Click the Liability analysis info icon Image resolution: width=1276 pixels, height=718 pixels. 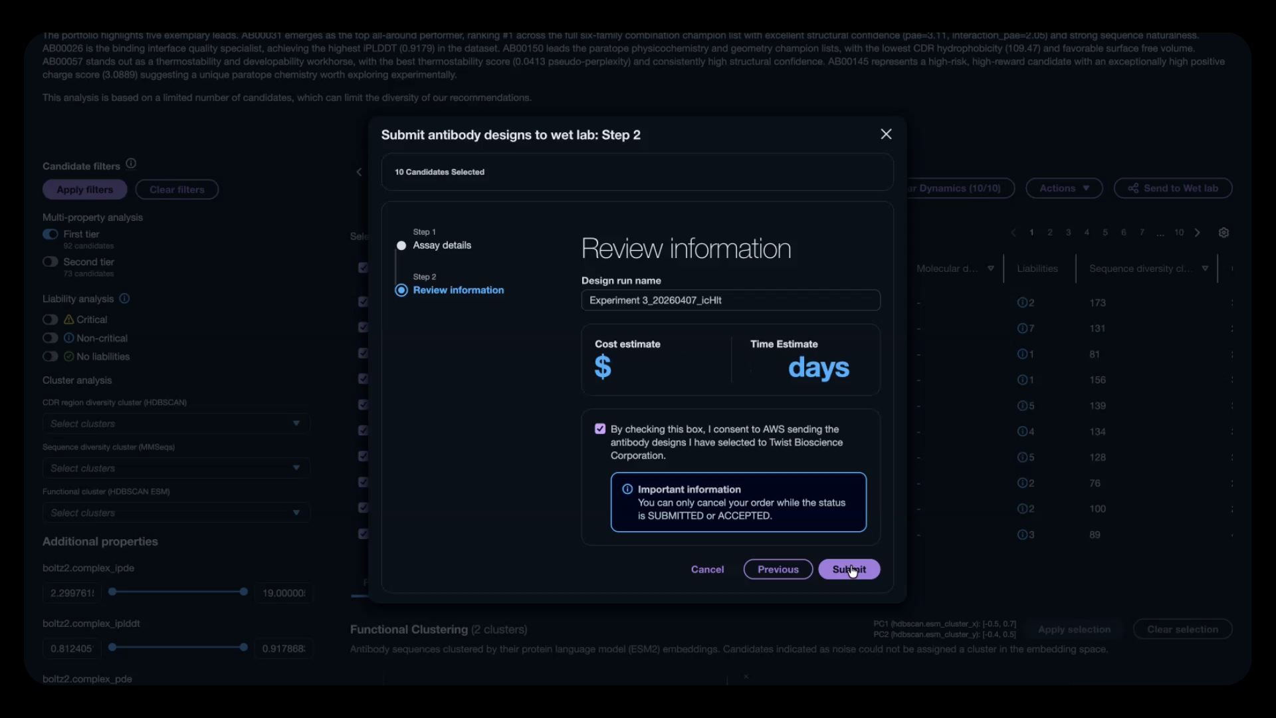pos(124,299)
